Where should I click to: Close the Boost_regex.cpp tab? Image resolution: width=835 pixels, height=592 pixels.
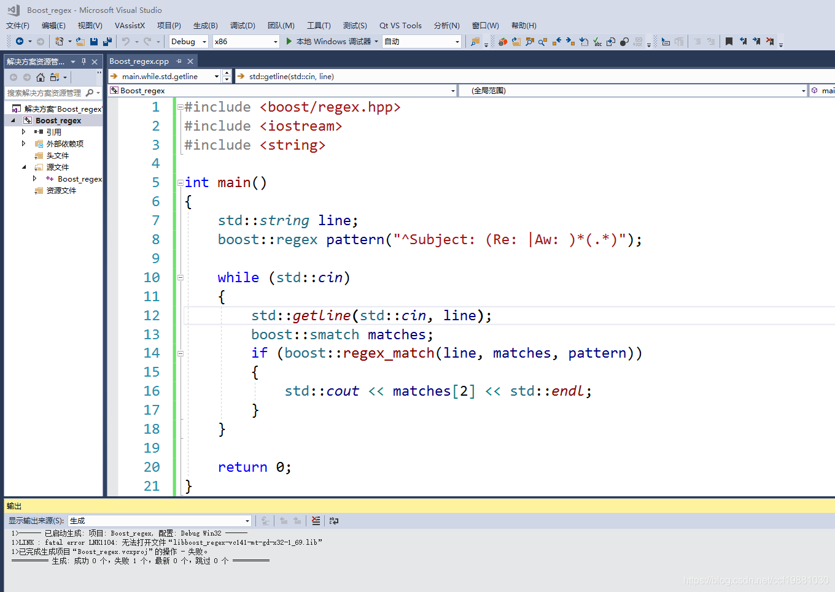tap(190, 61)
